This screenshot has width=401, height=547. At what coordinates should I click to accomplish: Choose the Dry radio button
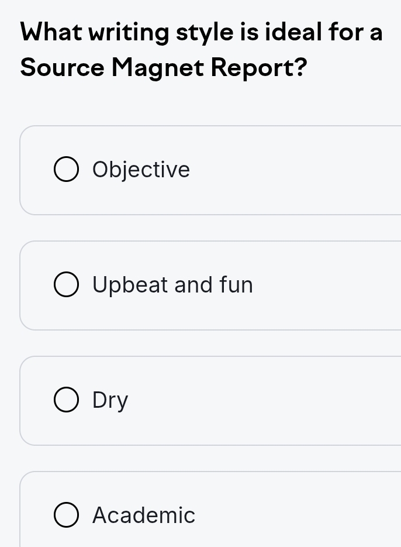point(67,401)
